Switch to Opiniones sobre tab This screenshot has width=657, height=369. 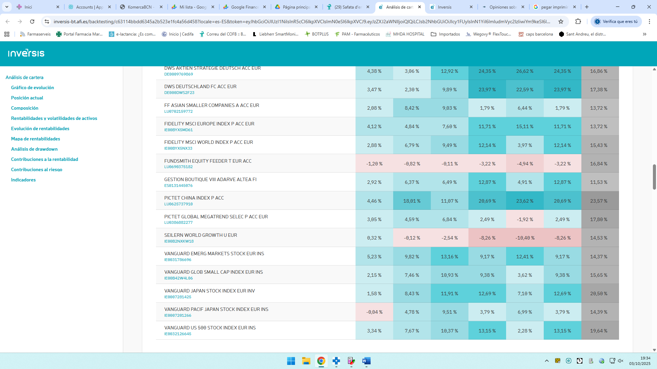[502, 7]
